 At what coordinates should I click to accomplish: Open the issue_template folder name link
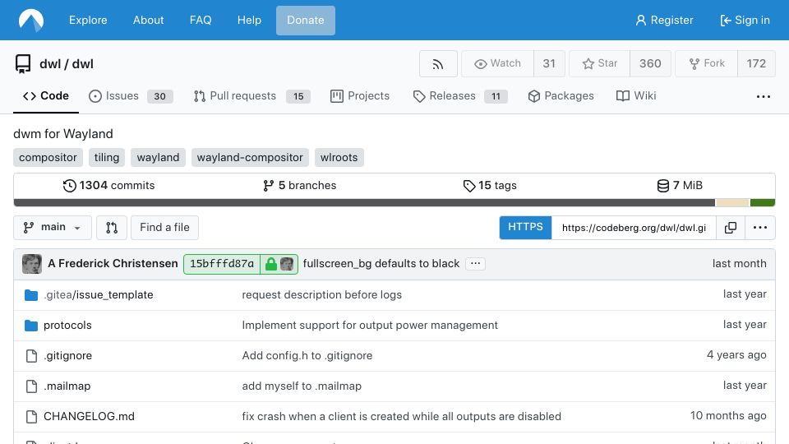pyautogui.click(x=114, y=295)
